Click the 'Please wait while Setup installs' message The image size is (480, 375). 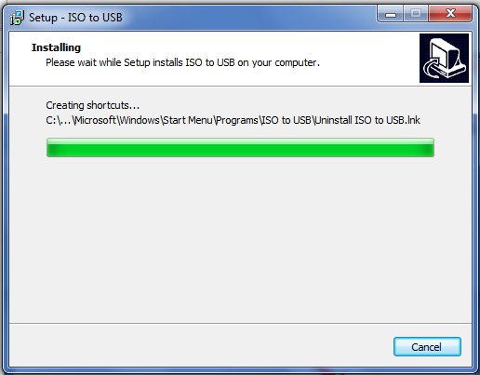coord(114,62)
